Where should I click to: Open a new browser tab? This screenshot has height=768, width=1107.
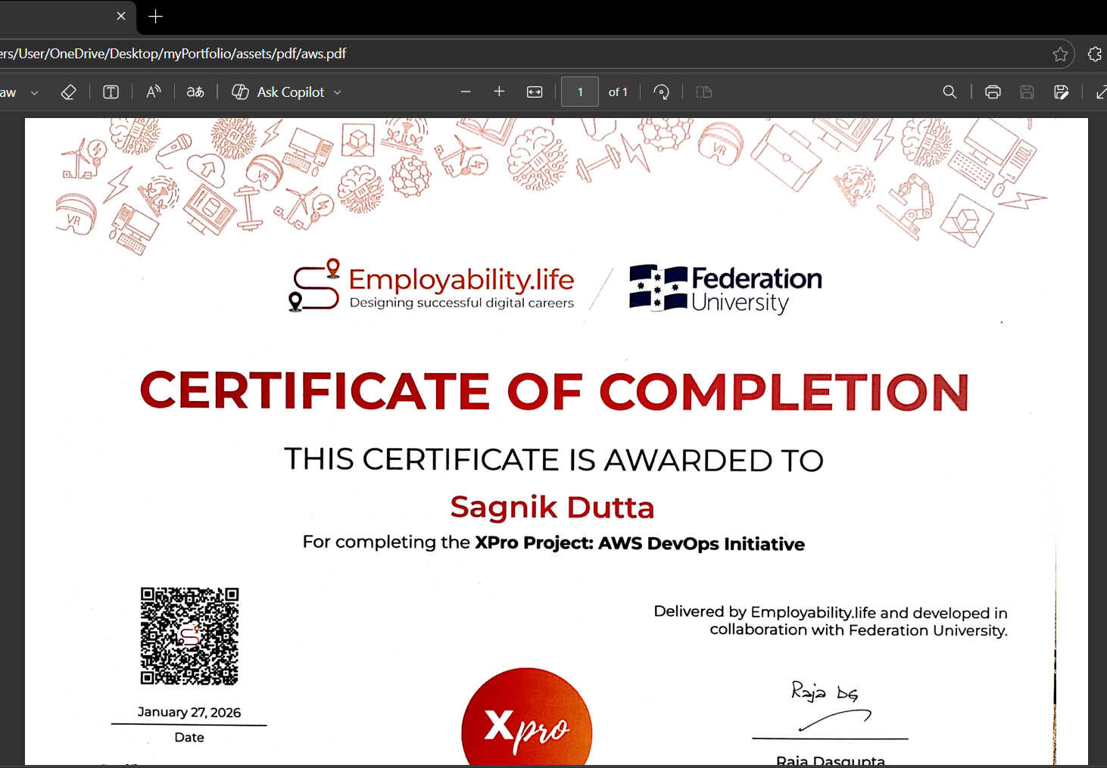coord(155,17)
